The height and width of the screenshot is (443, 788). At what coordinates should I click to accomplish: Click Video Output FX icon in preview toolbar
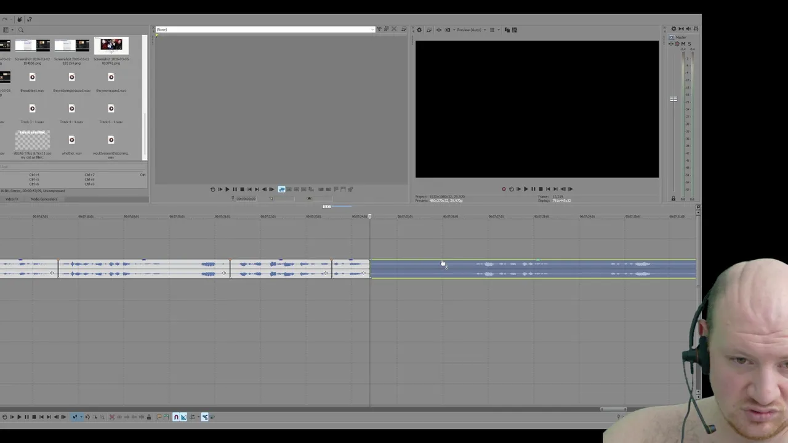pos(439,30)
